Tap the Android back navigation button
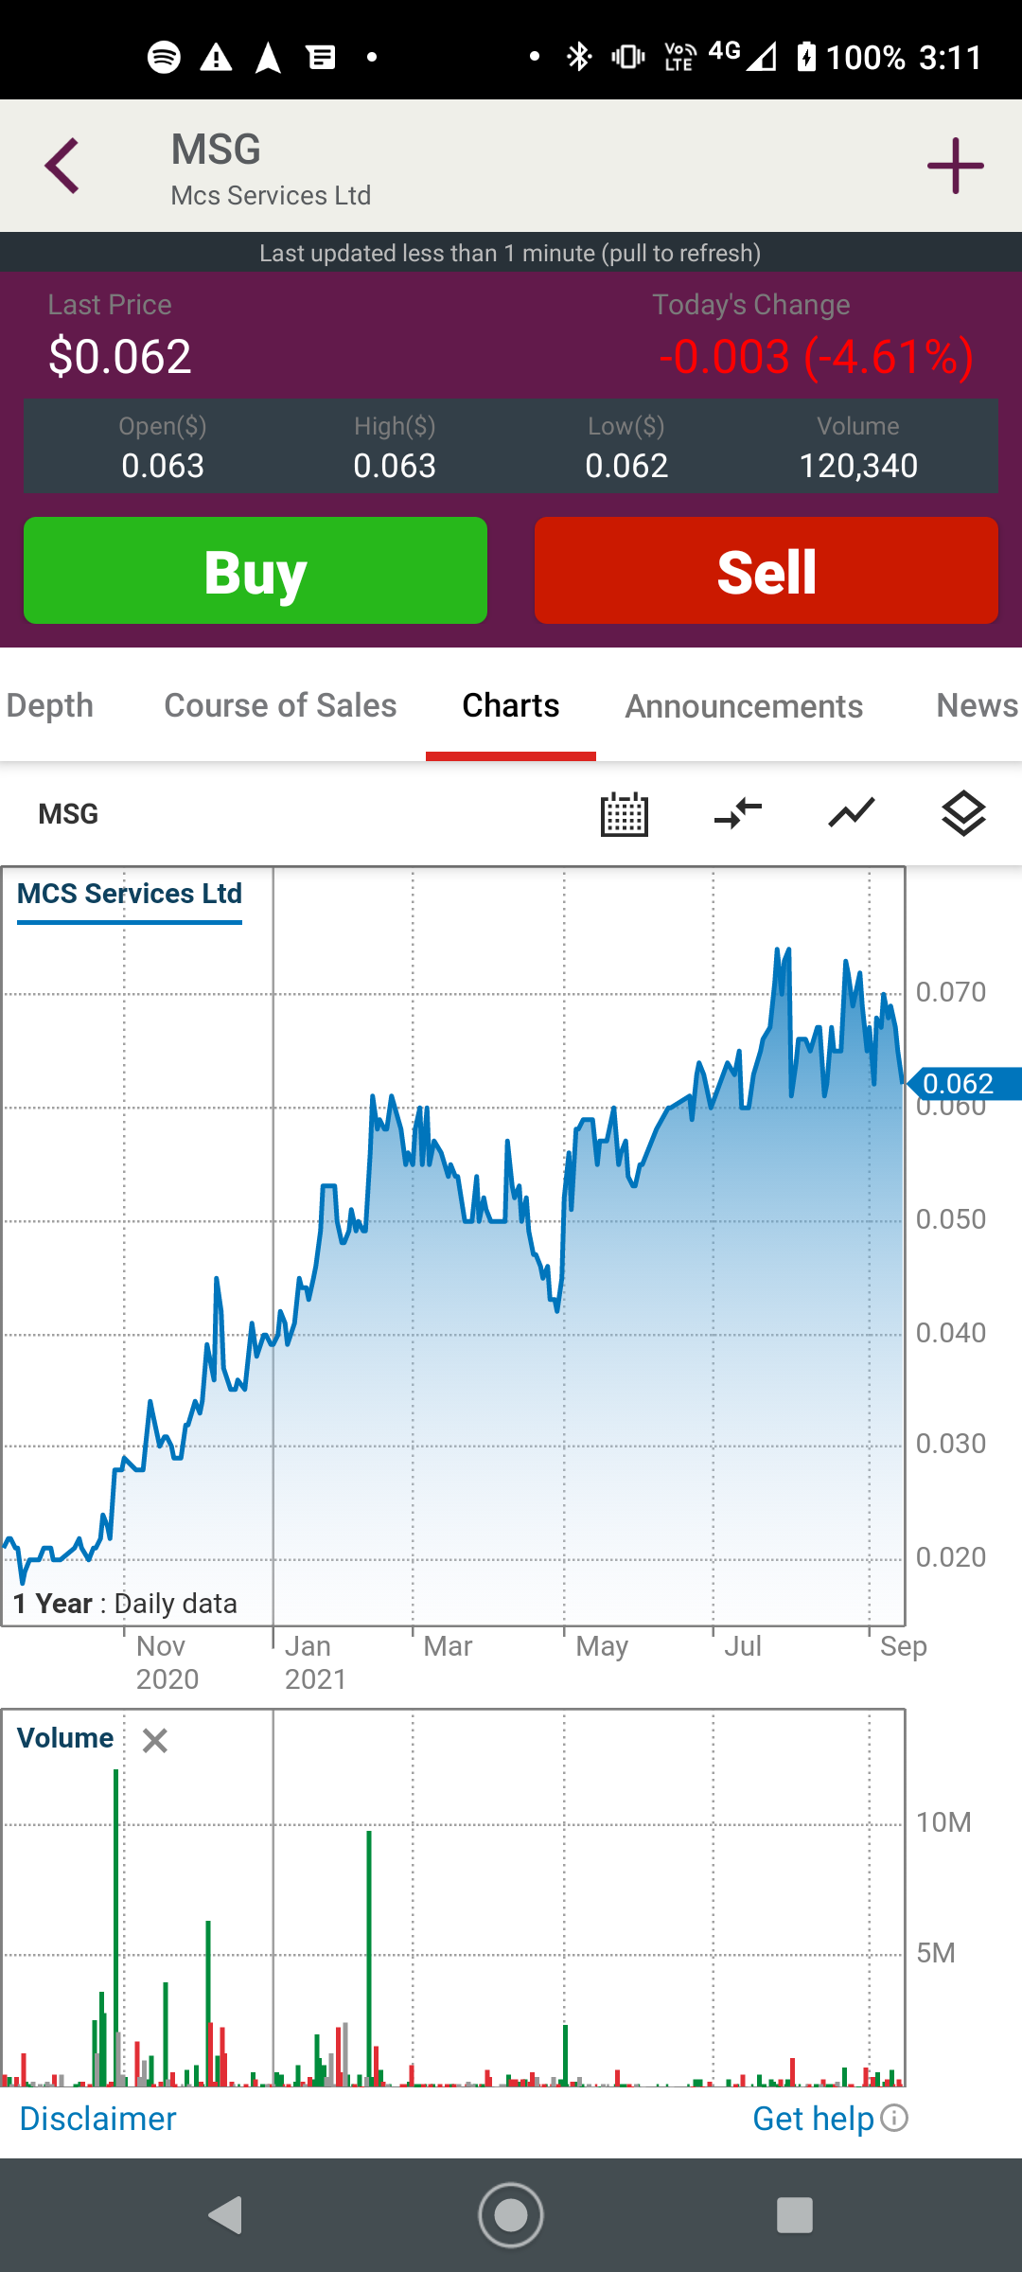This screenshot has height=2272, width=1022. pos(226,2215)
